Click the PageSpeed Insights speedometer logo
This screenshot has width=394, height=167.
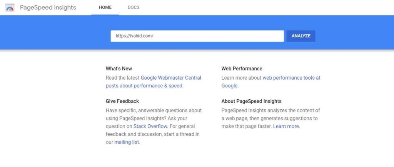coord(10,8)
